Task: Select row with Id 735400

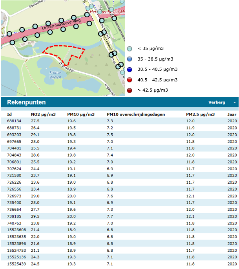Action: [x=120, y=203]
